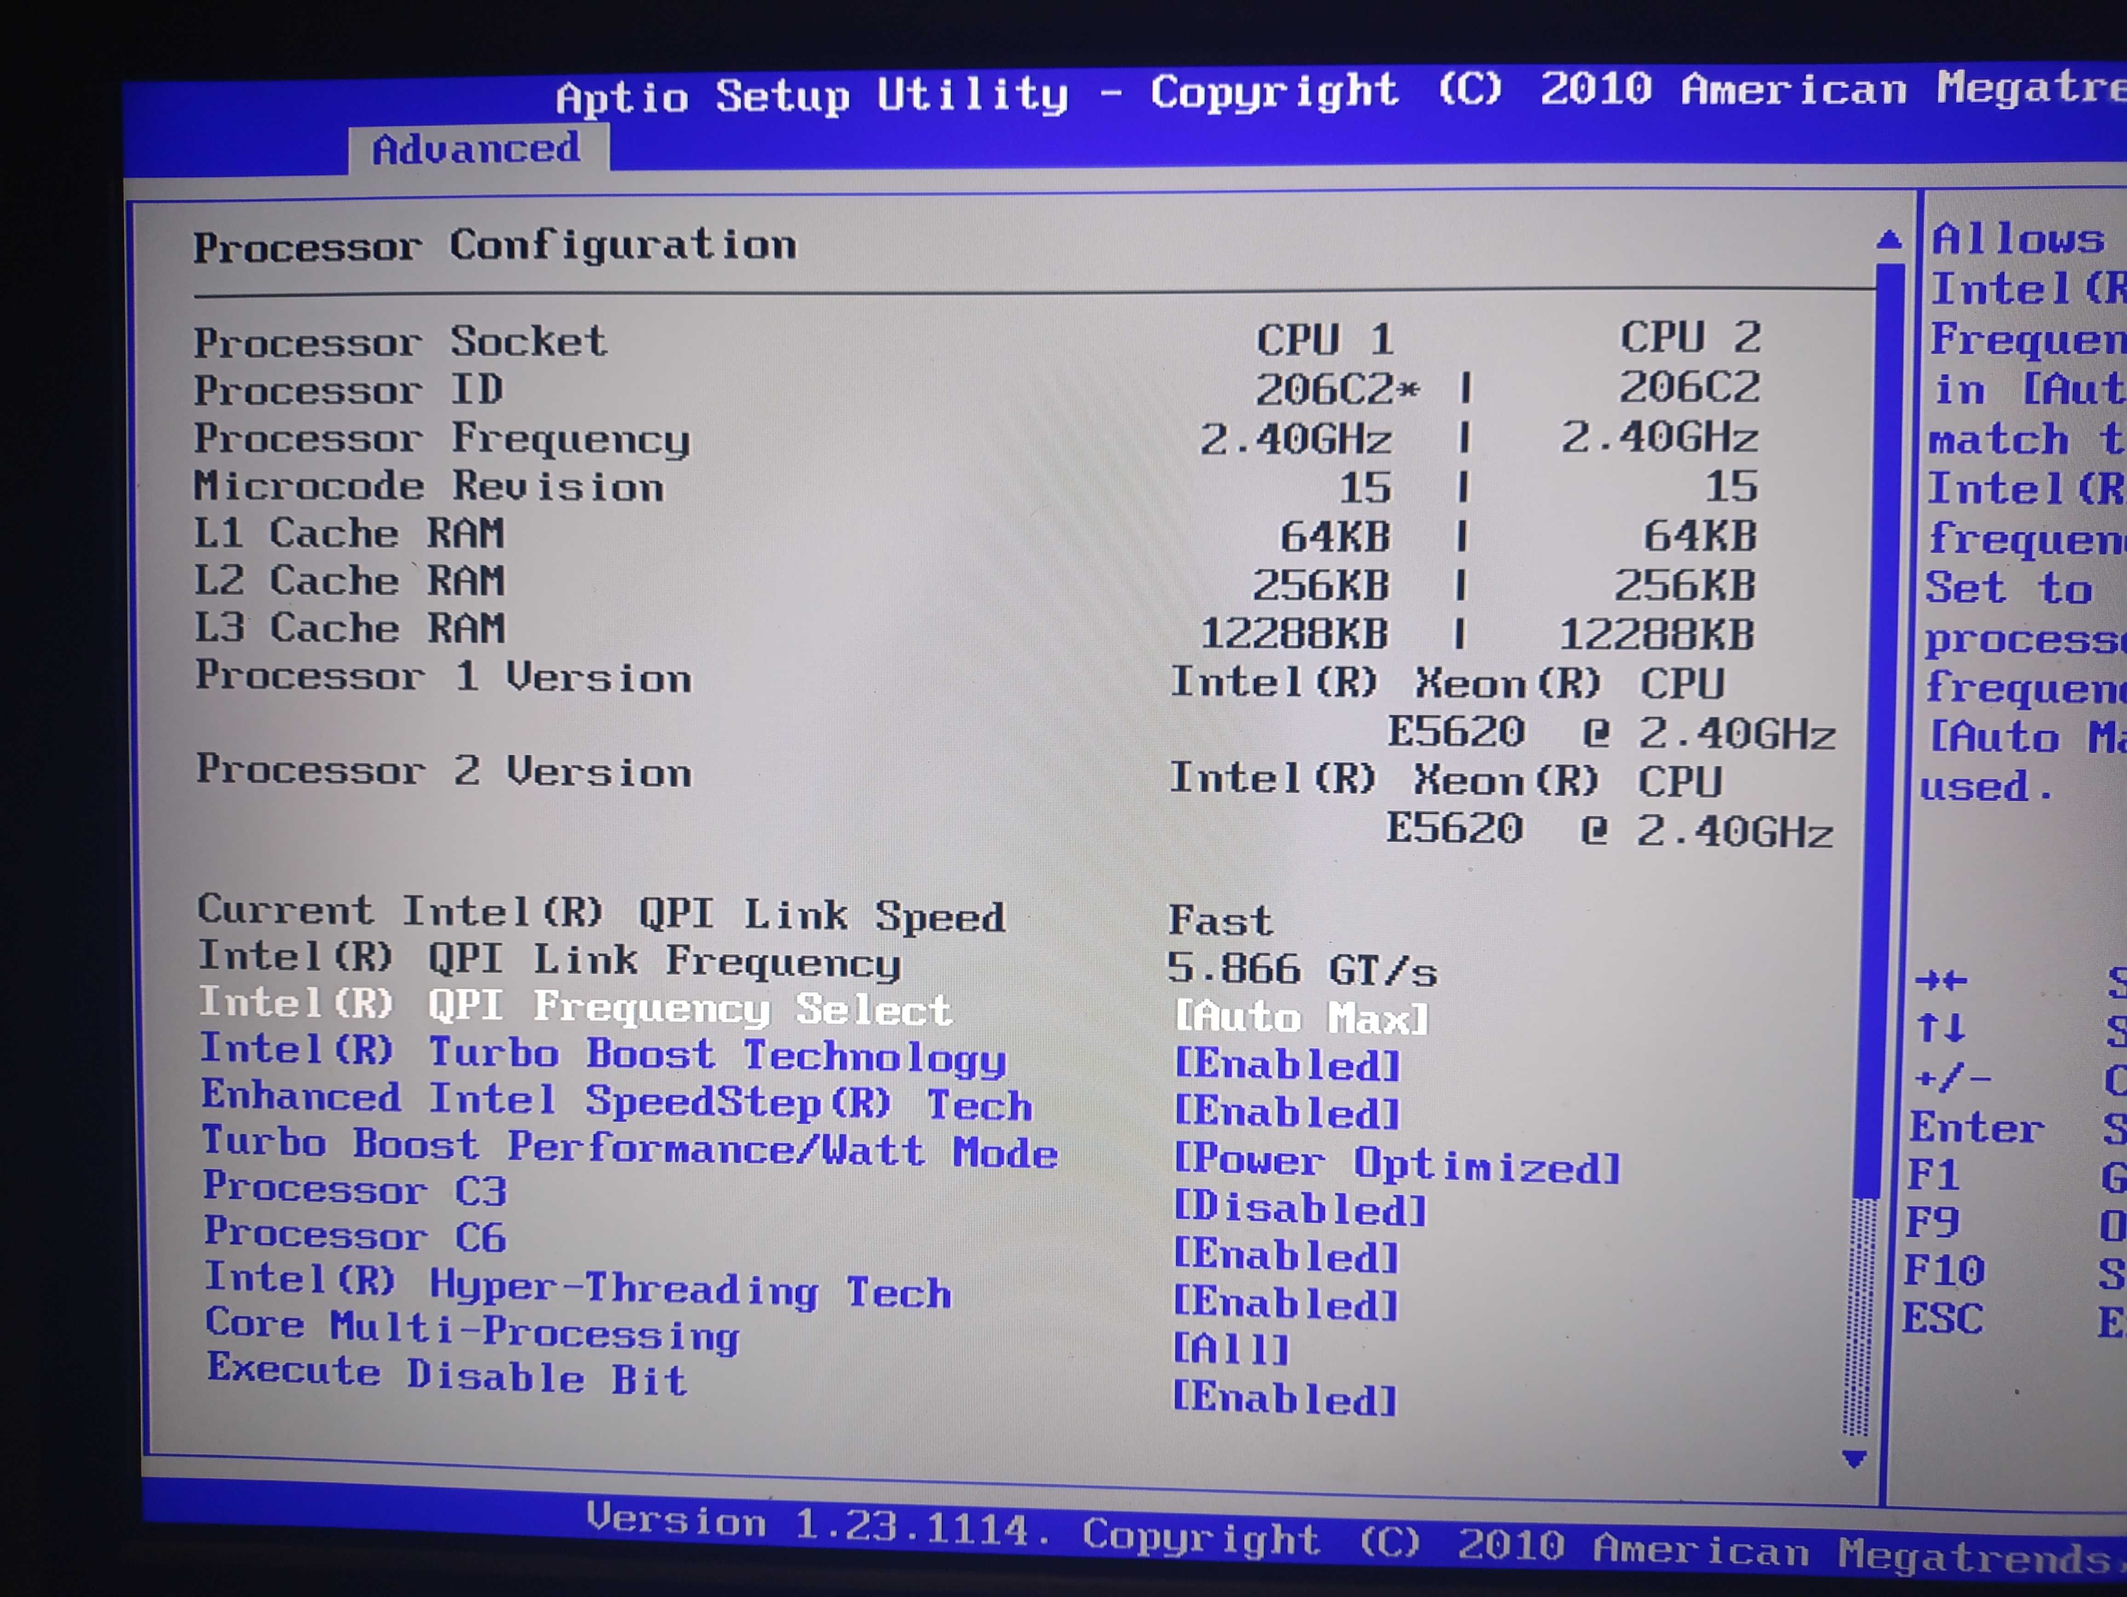
Task: Click the CPU 1 column header
Action: pyautogui.click(x=1325, y=339)
